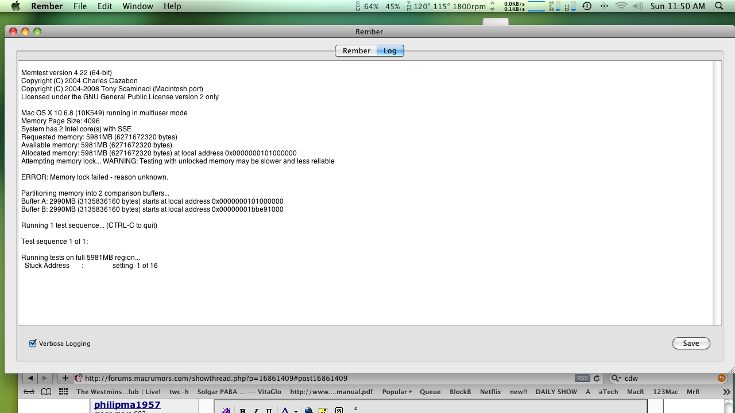
Task: Click the RSS button in Safari address bar
Action: [x=582, y=378]
